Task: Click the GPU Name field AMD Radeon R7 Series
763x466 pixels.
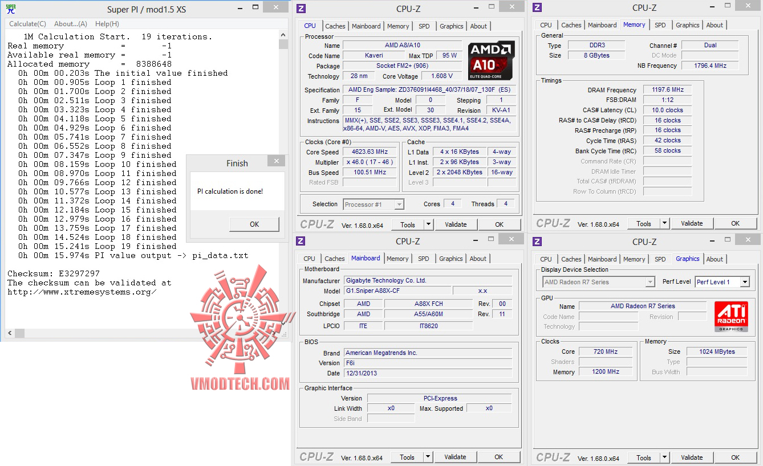Action: (x=643, y=306)
